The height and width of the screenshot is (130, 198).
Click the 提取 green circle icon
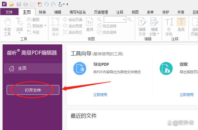166,68
